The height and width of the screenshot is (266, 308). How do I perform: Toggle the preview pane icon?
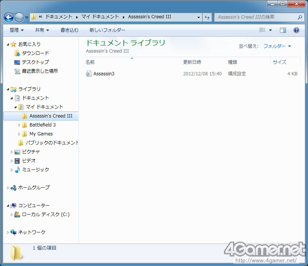(x=283, y=30)
